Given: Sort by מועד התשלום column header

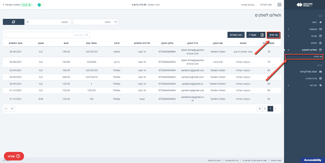Looking at the screenshot, I should [x=16, y=43].
